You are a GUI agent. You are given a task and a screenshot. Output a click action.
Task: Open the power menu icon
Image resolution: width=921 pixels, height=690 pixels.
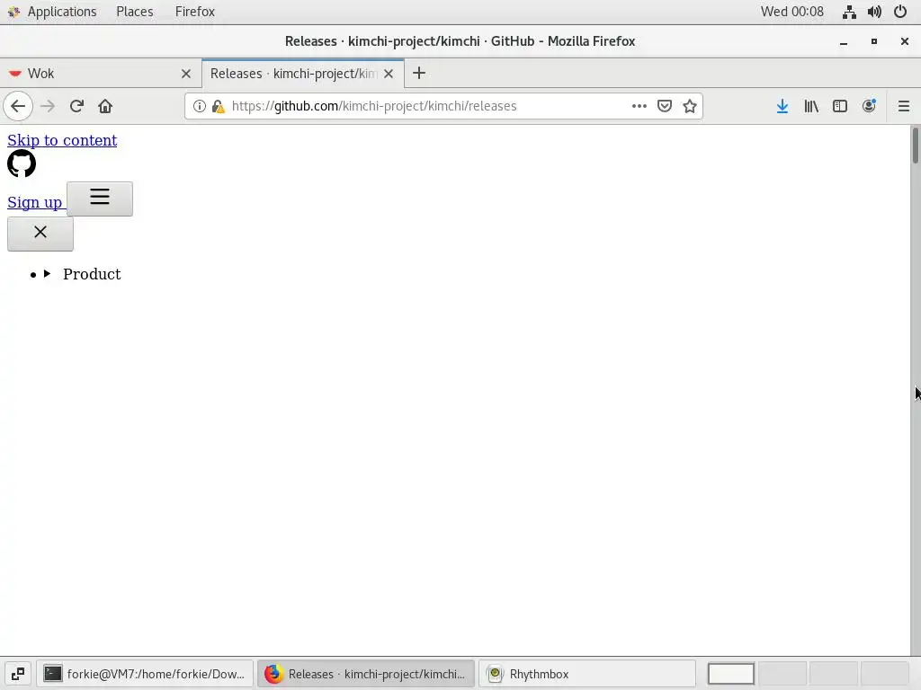click(900, 12)
